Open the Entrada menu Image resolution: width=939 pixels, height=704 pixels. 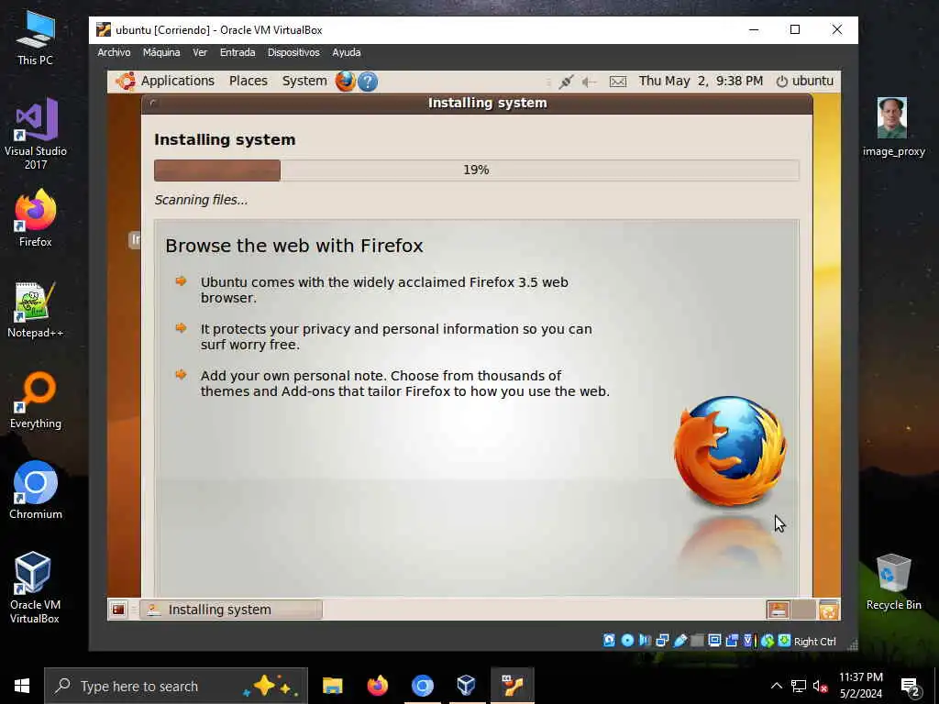pyautogui.click(x=238, y=52)
